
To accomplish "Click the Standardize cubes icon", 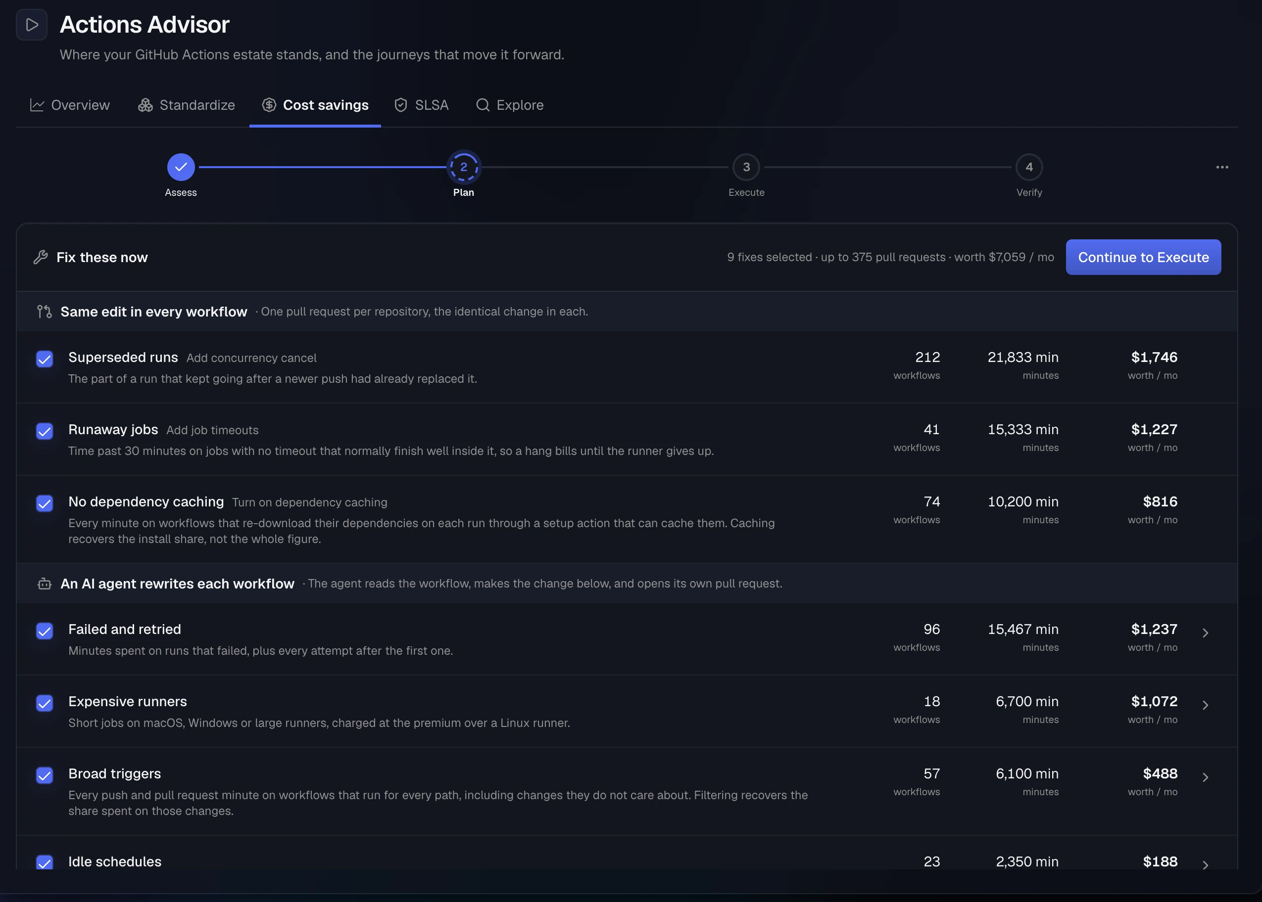I will click(146, 105).
